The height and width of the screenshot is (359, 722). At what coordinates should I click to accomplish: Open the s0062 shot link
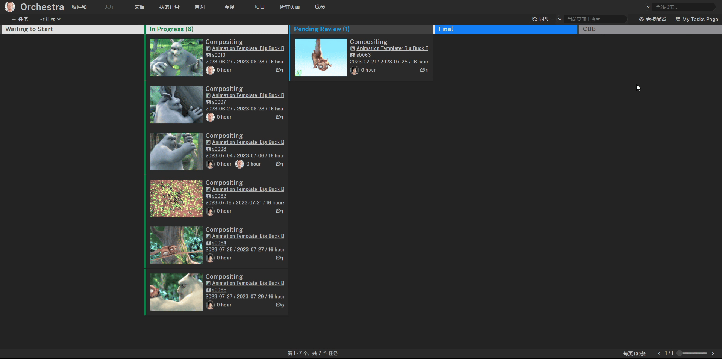(x=219, y=196)
